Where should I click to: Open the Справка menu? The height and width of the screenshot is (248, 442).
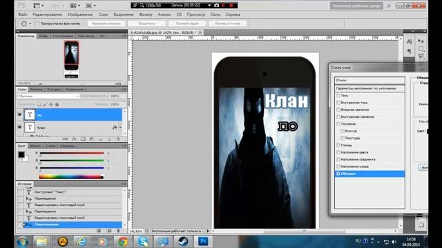[x=233, y=14]
